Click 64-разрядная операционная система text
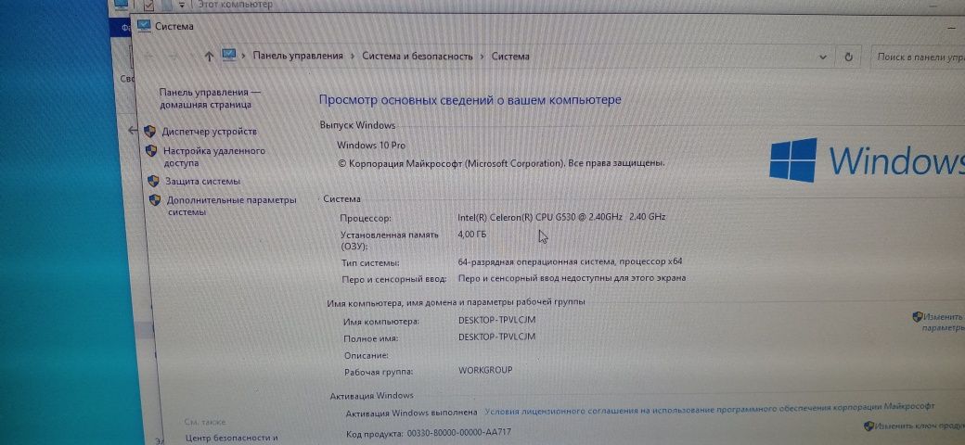This screenshot has width=965, height=445. coord(570,261)
